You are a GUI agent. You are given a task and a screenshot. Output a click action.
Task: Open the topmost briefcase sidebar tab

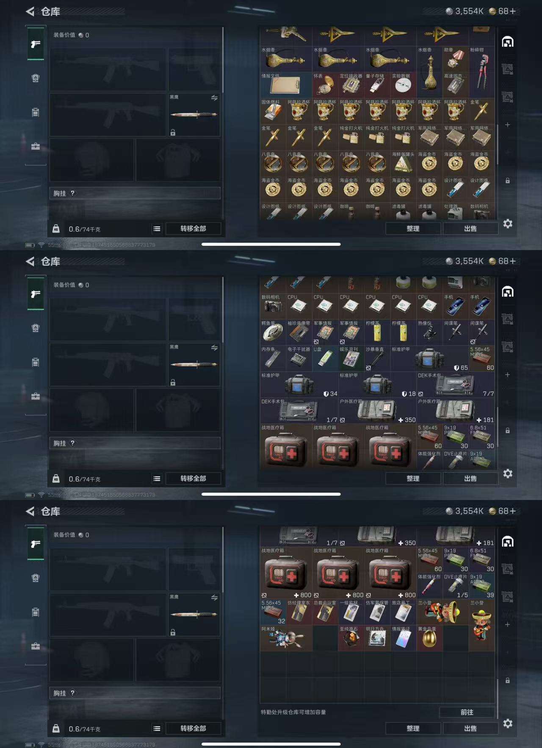tap(36, 147)
